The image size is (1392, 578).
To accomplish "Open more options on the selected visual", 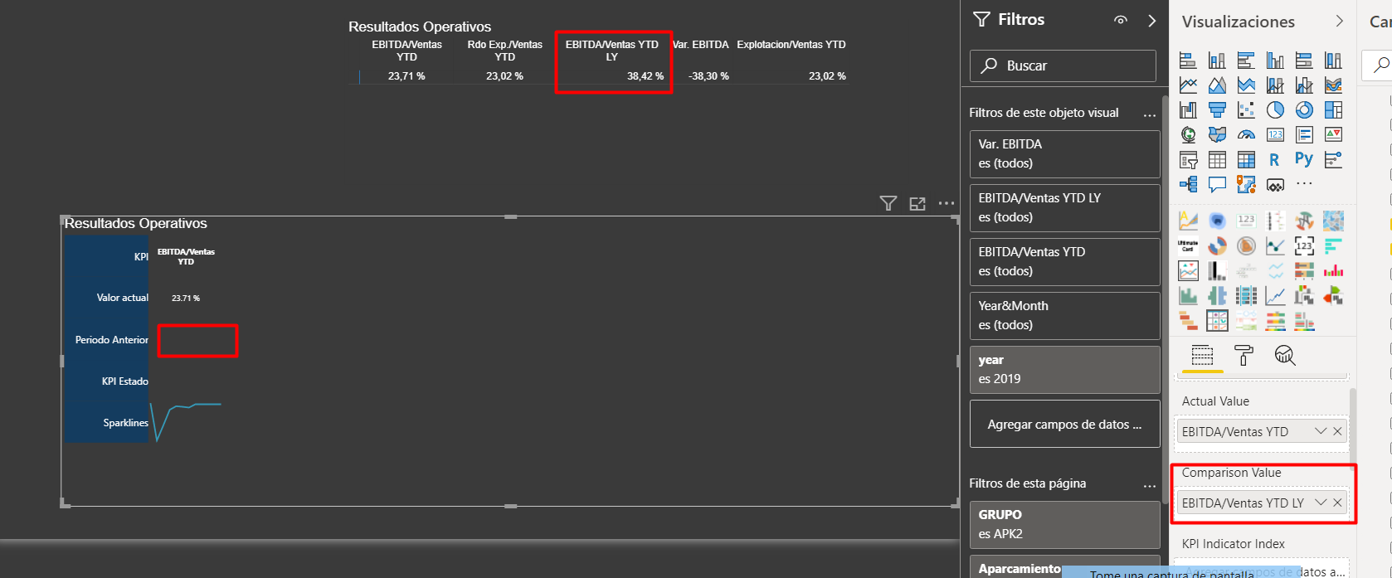I will pos(947,203).
